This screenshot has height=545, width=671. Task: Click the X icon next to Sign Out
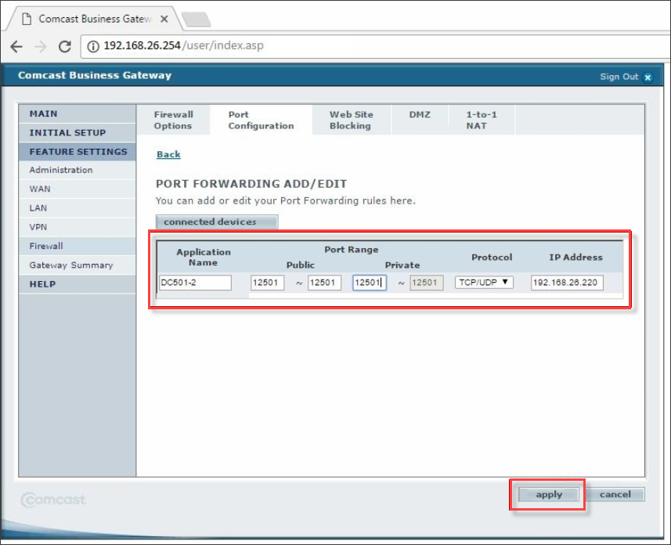pyautogui.click(x=649, y=77)
